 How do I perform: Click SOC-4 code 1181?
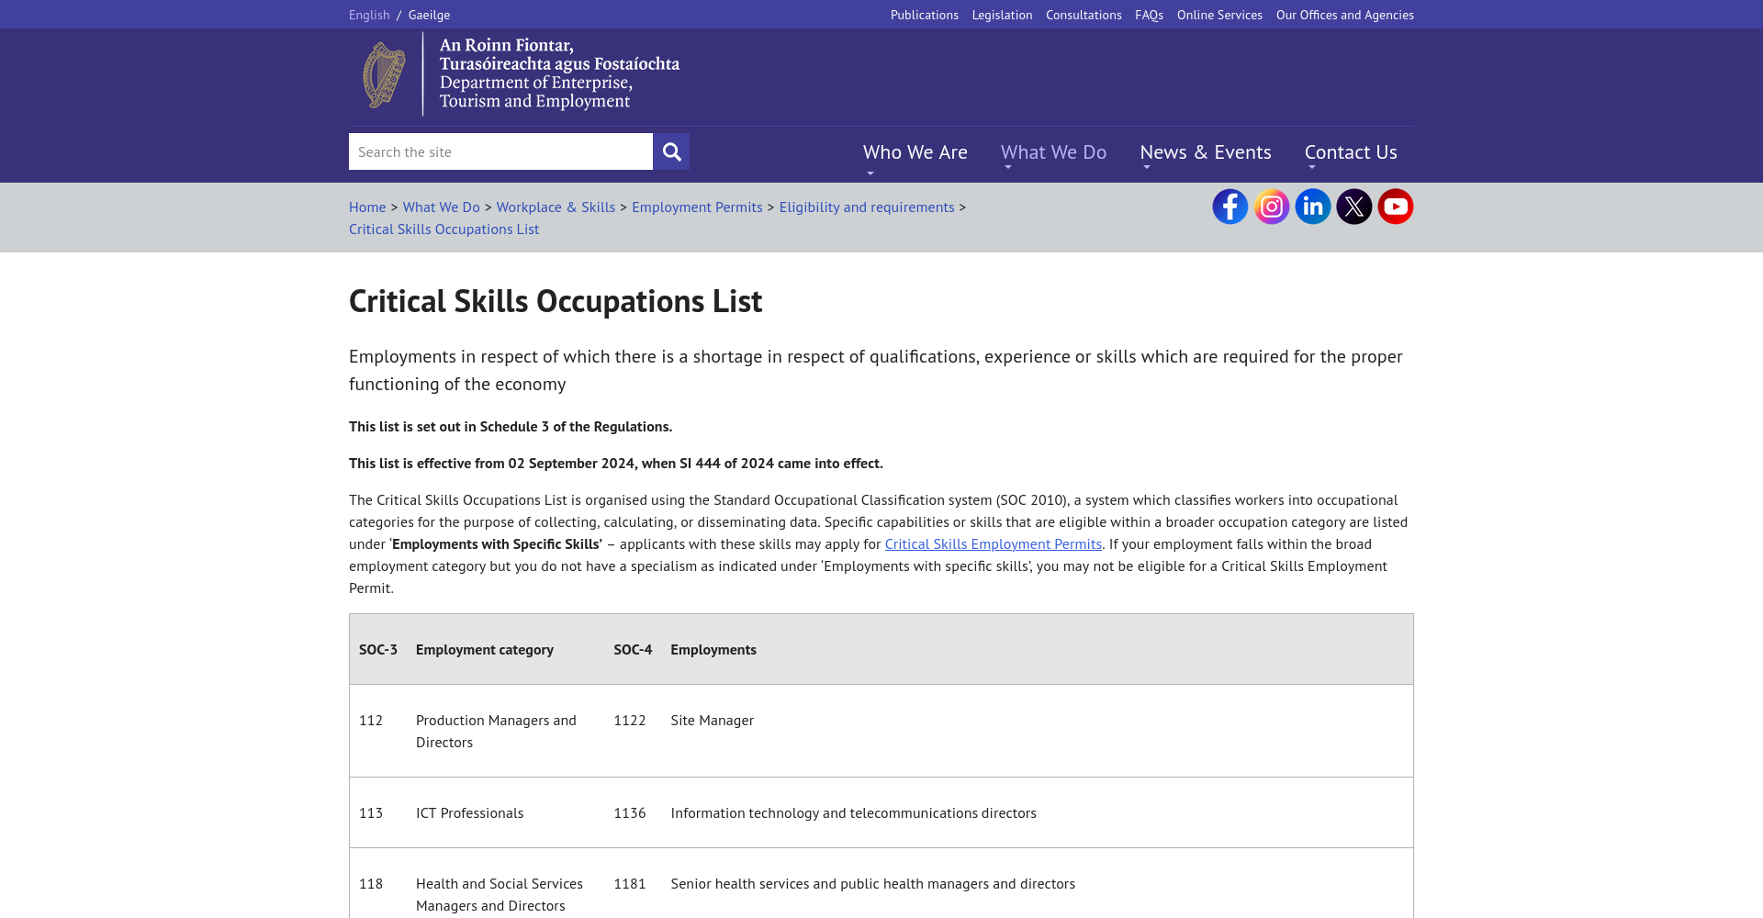coord(630,884)
